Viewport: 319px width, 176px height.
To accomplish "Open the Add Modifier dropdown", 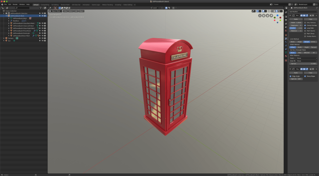I will [303, 12].
